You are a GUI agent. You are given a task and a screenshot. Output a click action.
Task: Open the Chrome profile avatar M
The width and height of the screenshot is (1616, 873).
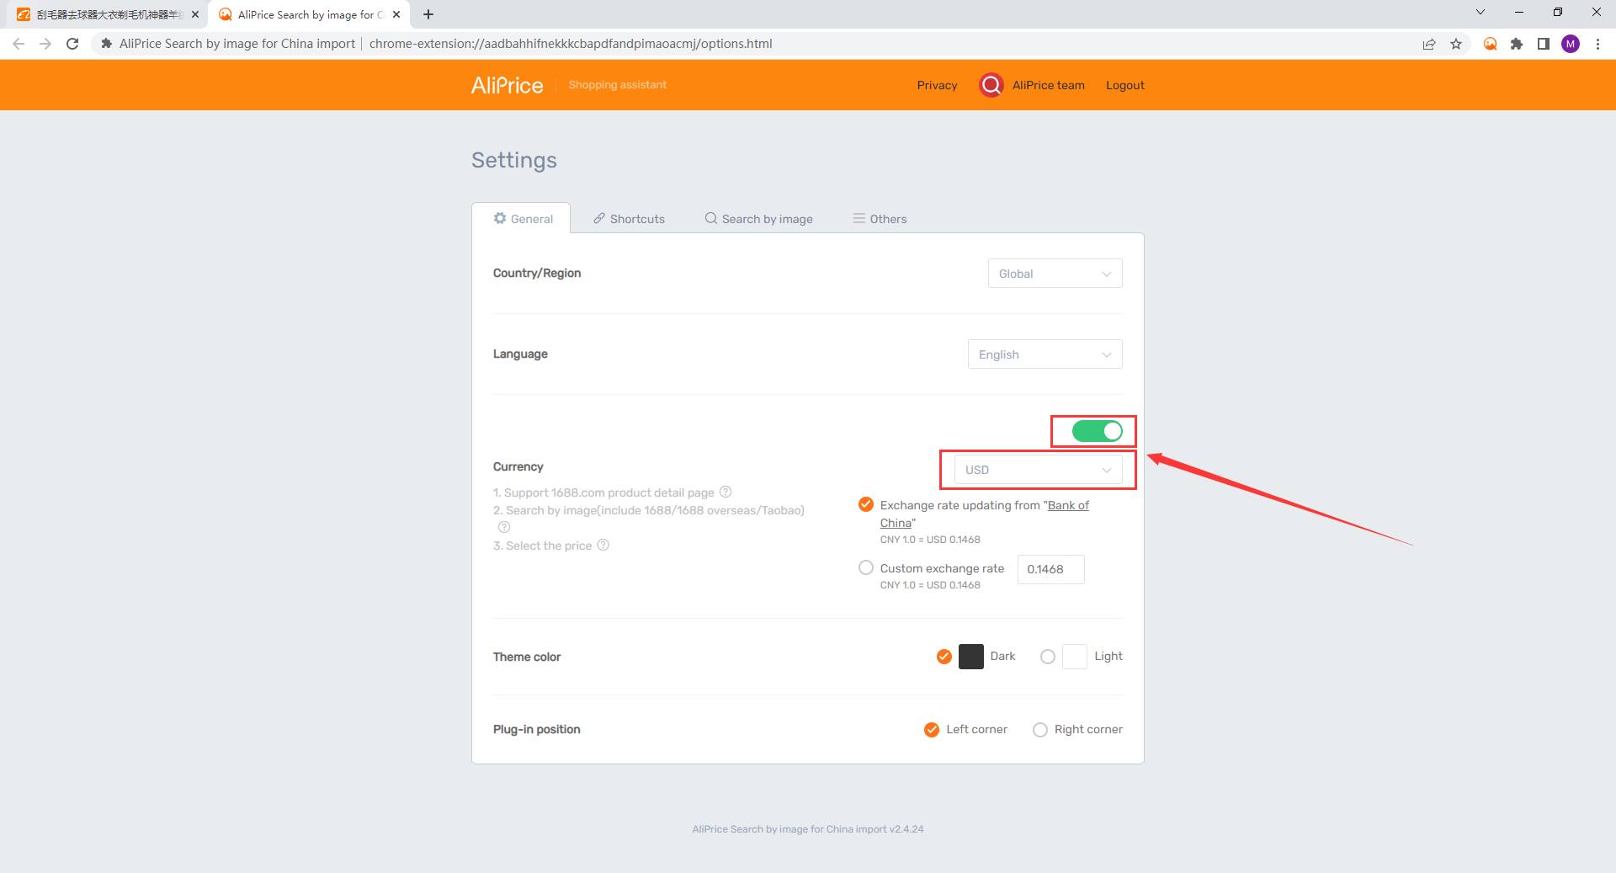point(1571,44)
